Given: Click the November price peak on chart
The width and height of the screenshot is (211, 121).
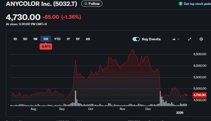Looking at the screenshot, I should [x=133, y=50].
